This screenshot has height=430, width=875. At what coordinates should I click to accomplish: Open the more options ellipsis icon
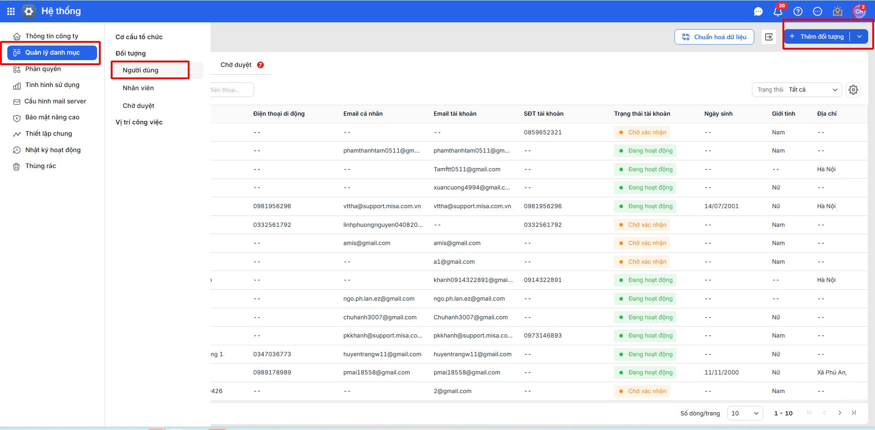coord(818,11)
